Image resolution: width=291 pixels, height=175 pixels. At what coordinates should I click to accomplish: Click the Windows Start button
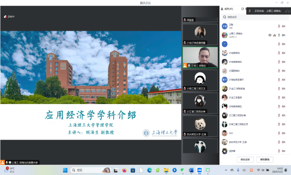click(x=65, y=170)
